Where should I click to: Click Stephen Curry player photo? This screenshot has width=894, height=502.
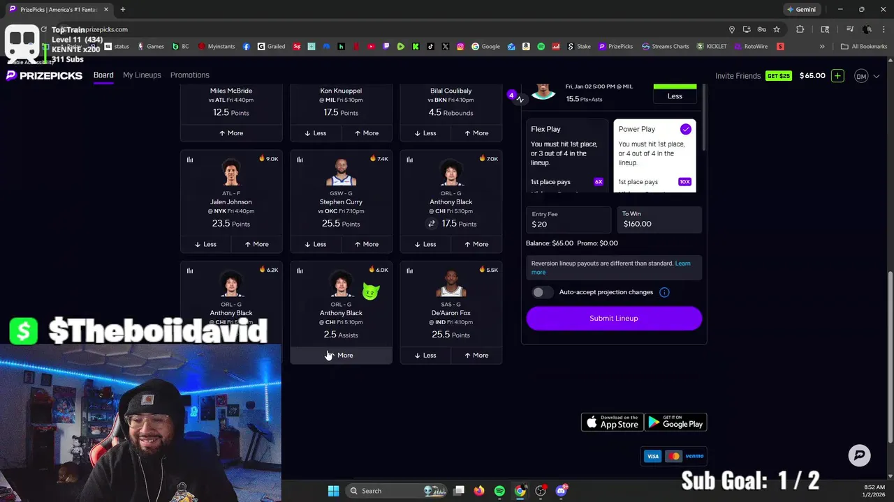pos(341,173)
